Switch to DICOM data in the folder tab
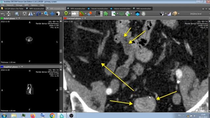 12,9
